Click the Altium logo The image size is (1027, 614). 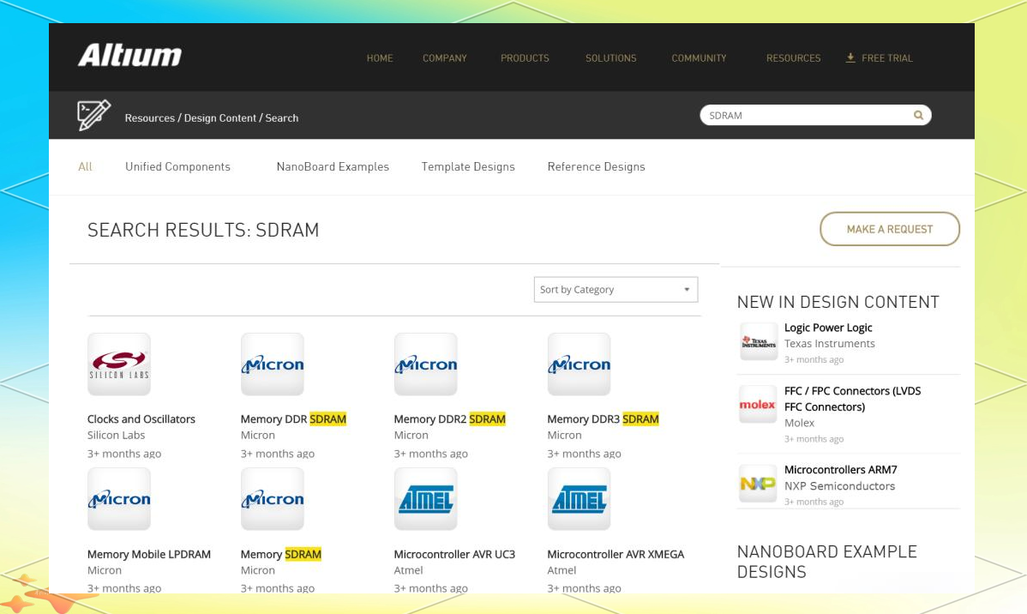pyautogui.click(x=129, y=56)
